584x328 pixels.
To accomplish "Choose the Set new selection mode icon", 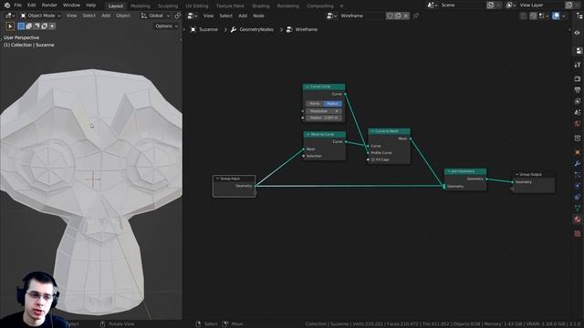I will [21, 26].
